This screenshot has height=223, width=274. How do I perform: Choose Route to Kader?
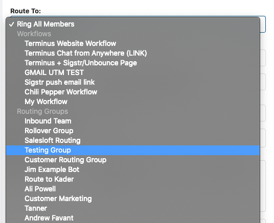(x=133, y=179)
